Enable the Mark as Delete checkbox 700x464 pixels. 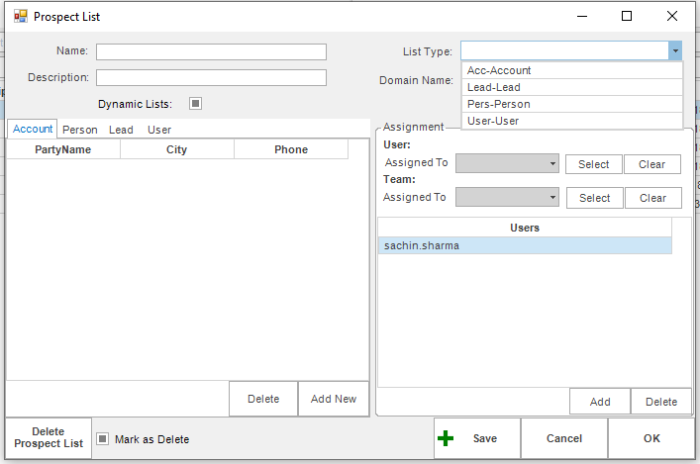click(102, 439)
